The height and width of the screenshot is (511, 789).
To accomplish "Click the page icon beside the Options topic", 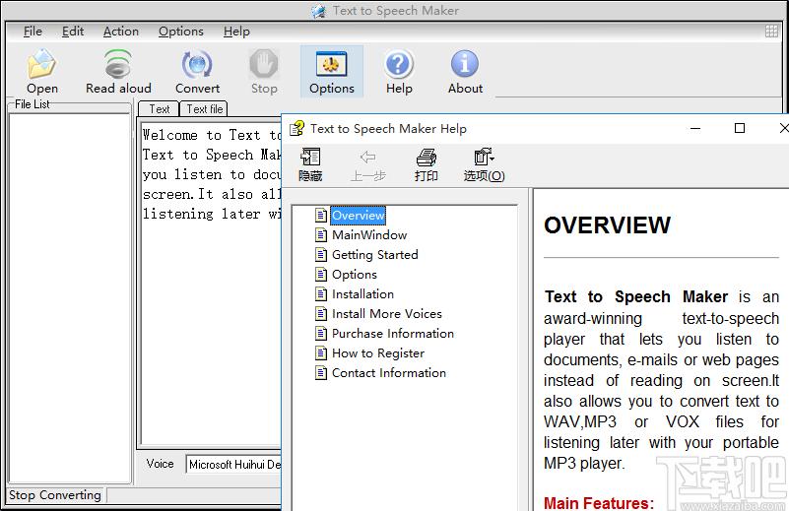I will pos(321,274).
